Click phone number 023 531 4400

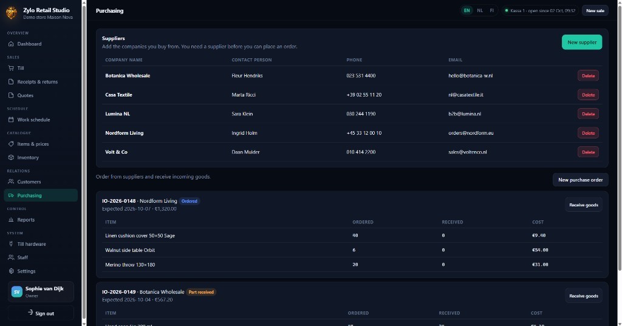click(x=361, y=76)
